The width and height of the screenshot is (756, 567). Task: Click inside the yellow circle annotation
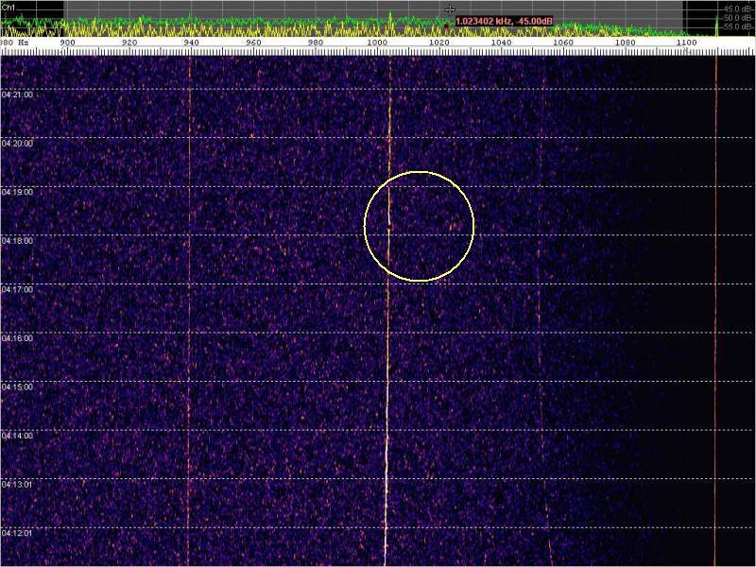(x=419, y=226)
